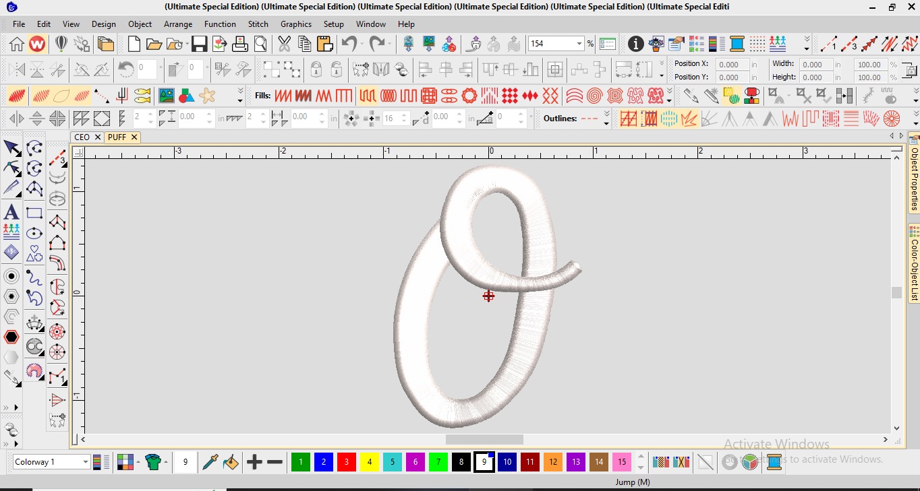The image size is (920, 491).
Task: Print the design
Action: click(x=240, y=44)
